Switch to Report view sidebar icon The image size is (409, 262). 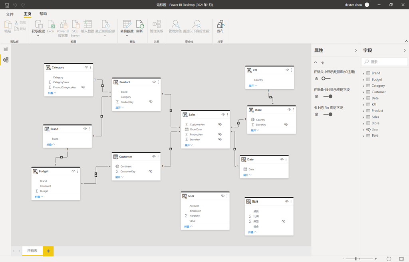click(x=6, y=49)
